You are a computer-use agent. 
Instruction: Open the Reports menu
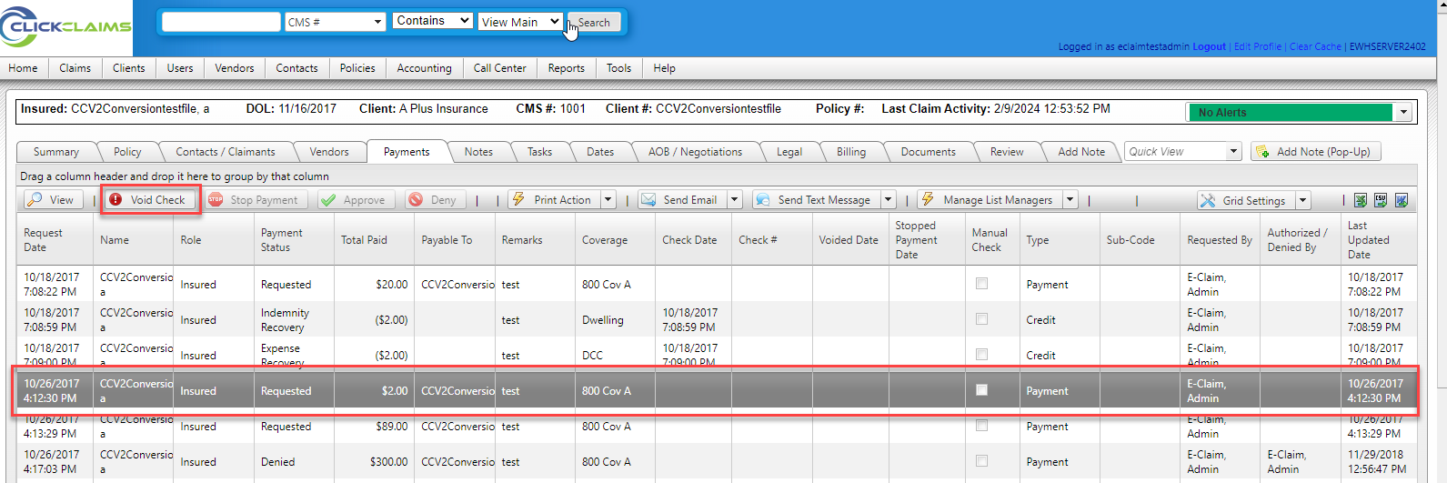[566, 68]
